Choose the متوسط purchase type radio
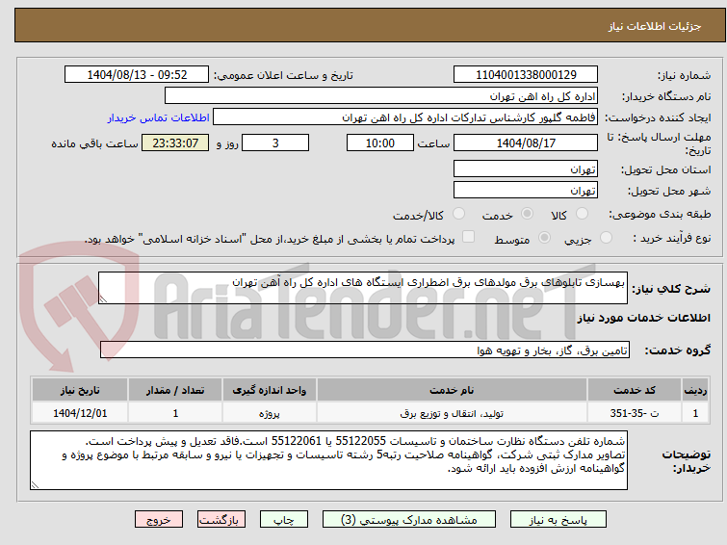 click(544, 238)
